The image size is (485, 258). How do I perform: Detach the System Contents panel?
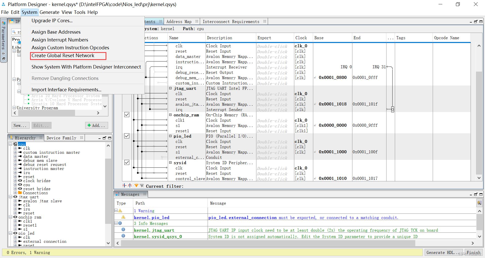(x=476, y=21)
